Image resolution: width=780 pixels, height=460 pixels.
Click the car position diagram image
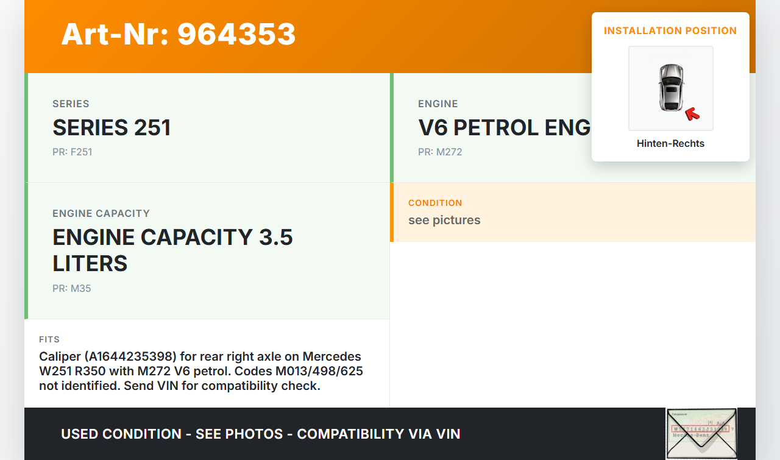(670, 88)
